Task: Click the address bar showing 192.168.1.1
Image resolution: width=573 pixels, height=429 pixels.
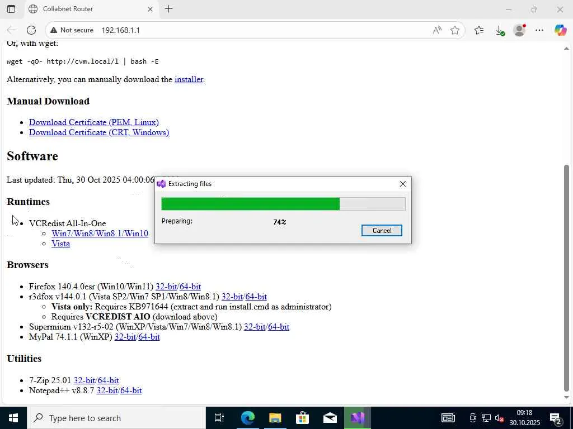Action: tap(256, 30)
